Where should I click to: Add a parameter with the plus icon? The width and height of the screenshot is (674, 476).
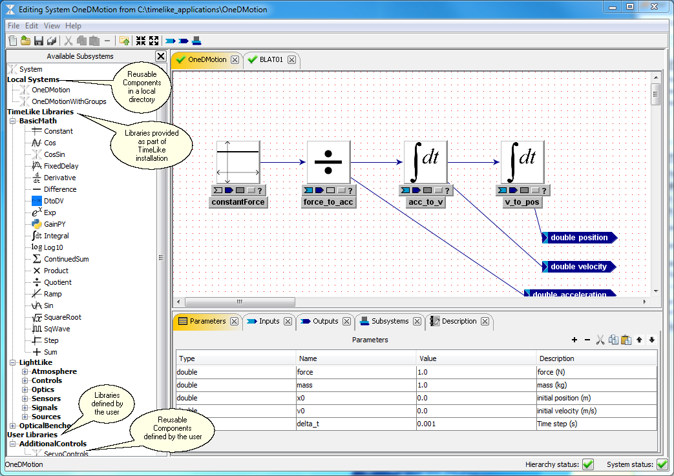click(x=574, y=340)
